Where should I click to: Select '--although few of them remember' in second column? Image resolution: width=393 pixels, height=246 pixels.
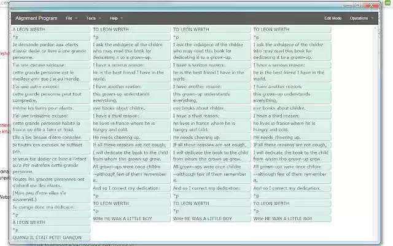click(x=131, y=177)
